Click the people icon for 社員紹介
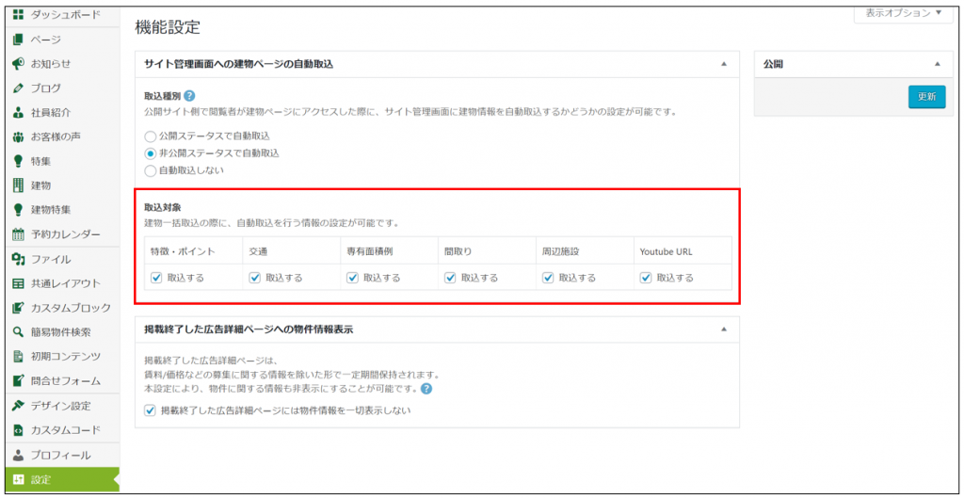Image resolution: width=964 pixels, height=498 pixels. pos(18,113)
